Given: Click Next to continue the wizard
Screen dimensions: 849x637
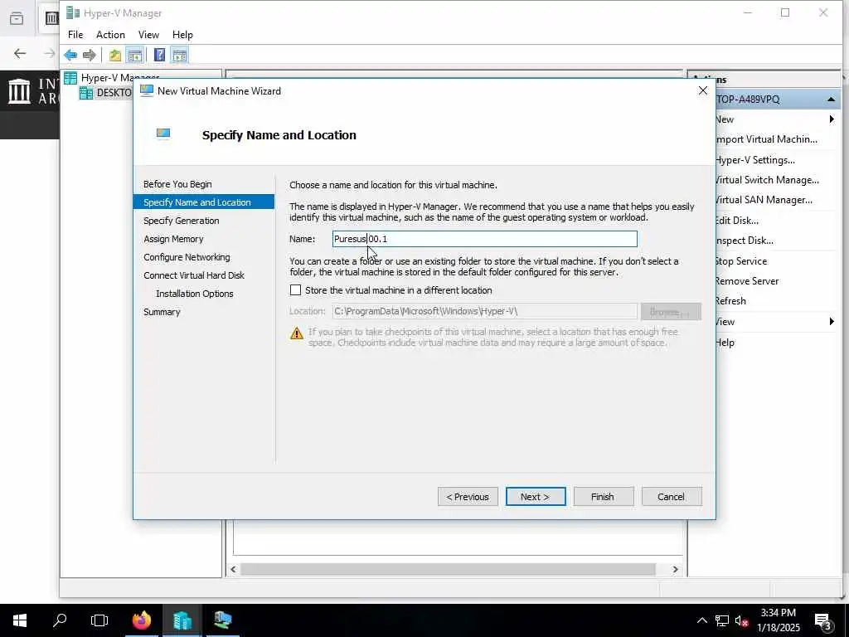Looking at the screenshot, I should tap(536, 497).
